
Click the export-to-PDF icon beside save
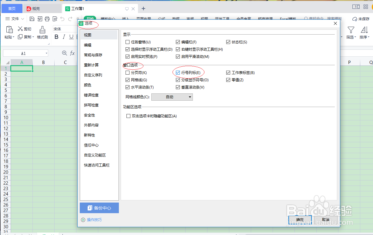pyautogui.click(x=39, y=19)
